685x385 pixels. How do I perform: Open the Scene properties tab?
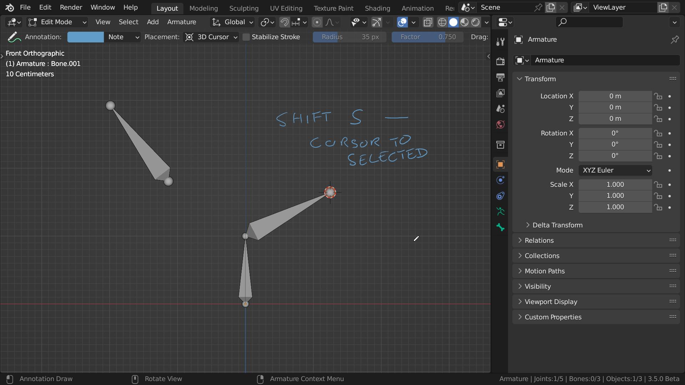point(501,109)
